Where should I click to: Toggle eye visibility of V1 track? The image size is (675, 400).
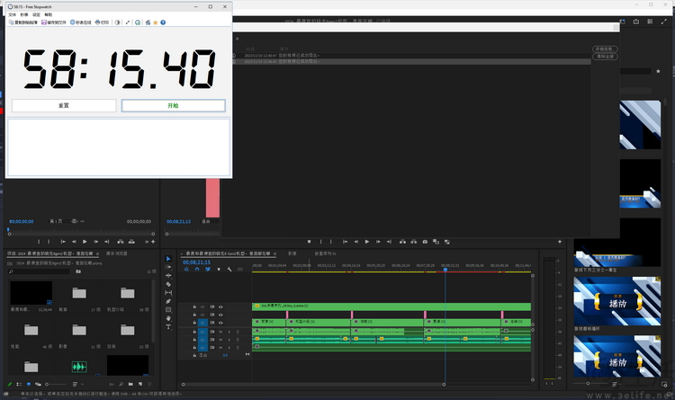(220, 323)
